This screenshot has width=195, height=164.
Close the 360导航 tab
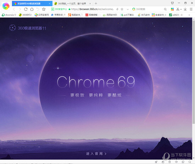(x=90, y=4)
